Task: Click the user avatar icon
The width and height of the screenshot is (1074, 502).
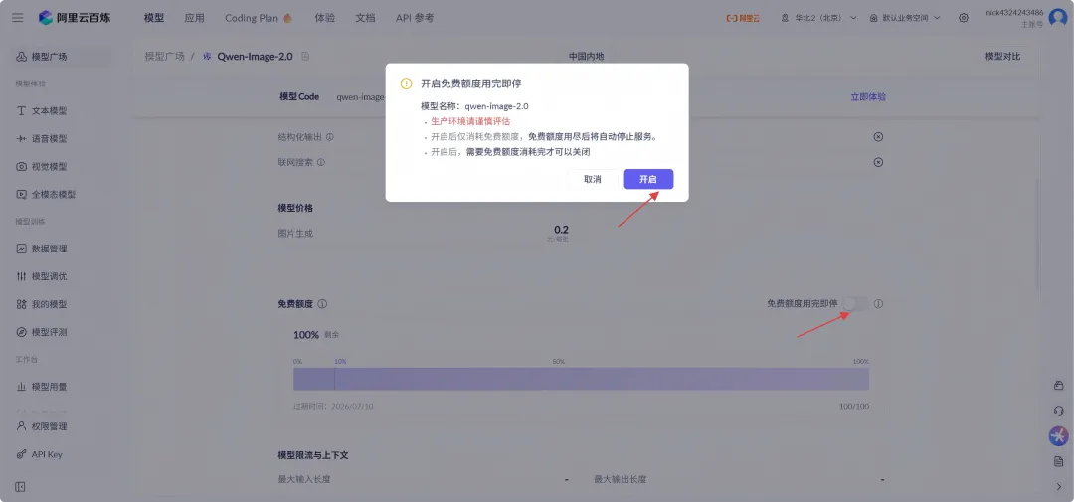Action: pyautogui.click(x=1058, y=18)
